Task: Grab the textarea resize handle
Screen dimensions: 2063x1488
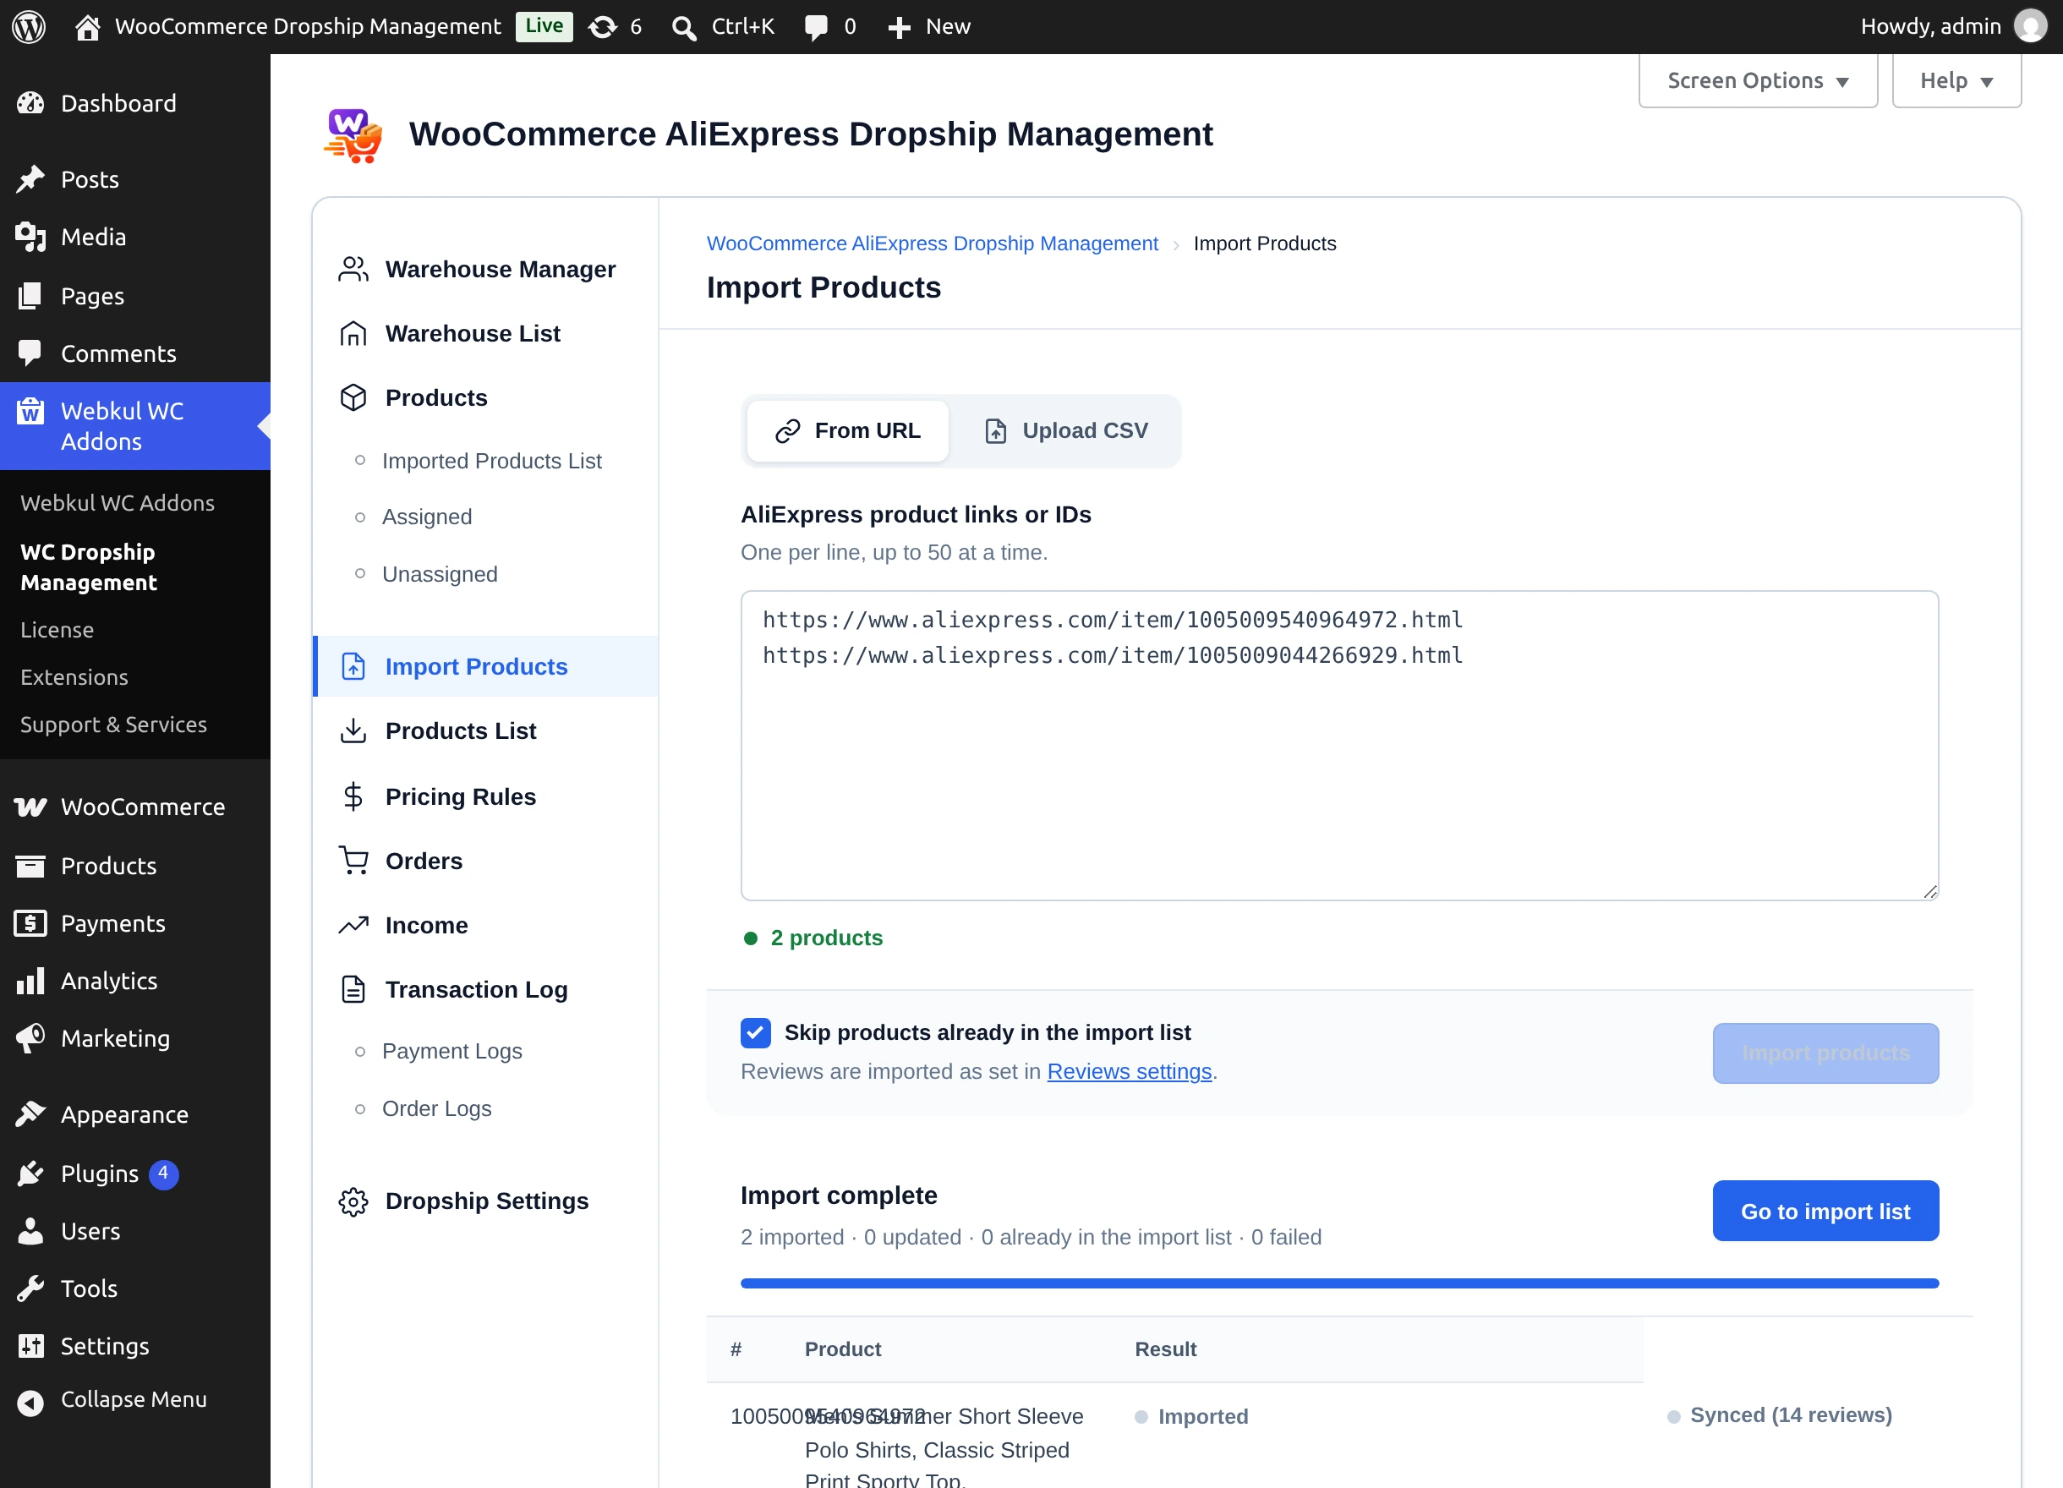Action: click(x=1930, y=892)
